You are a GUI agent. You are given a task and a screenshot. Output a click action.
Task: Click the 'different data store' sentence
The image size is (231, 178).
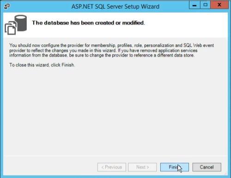(176, 55)
